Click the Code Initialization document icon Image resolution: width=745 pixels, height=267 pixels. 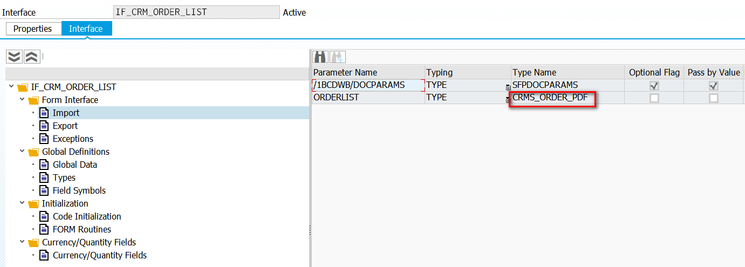tap(44, 216)
